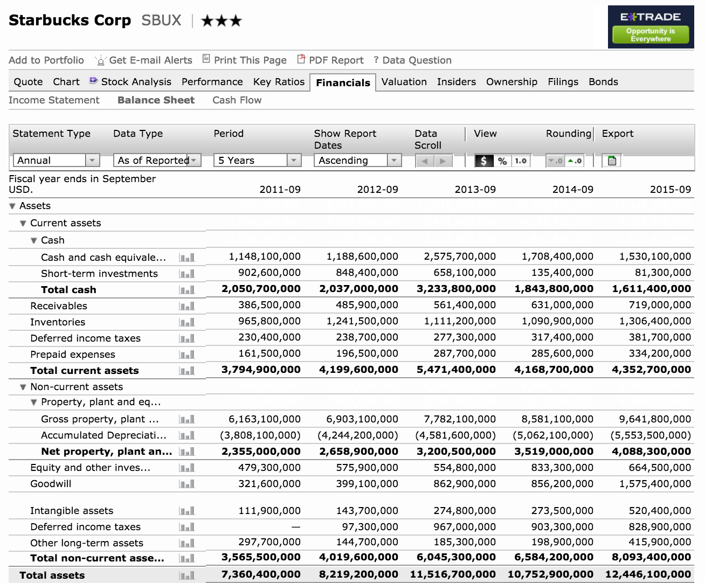Open chart icon for Net property, plant row
705x583 pixels.
(187, 452)
